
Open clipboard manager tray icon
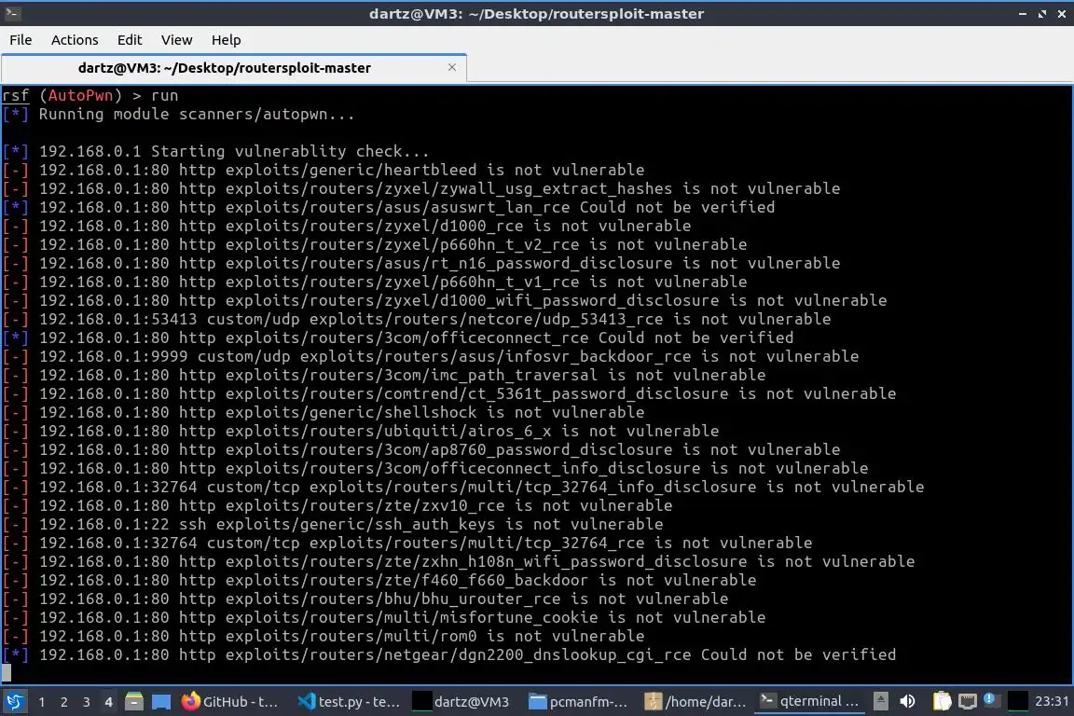[x=943, y=701]
